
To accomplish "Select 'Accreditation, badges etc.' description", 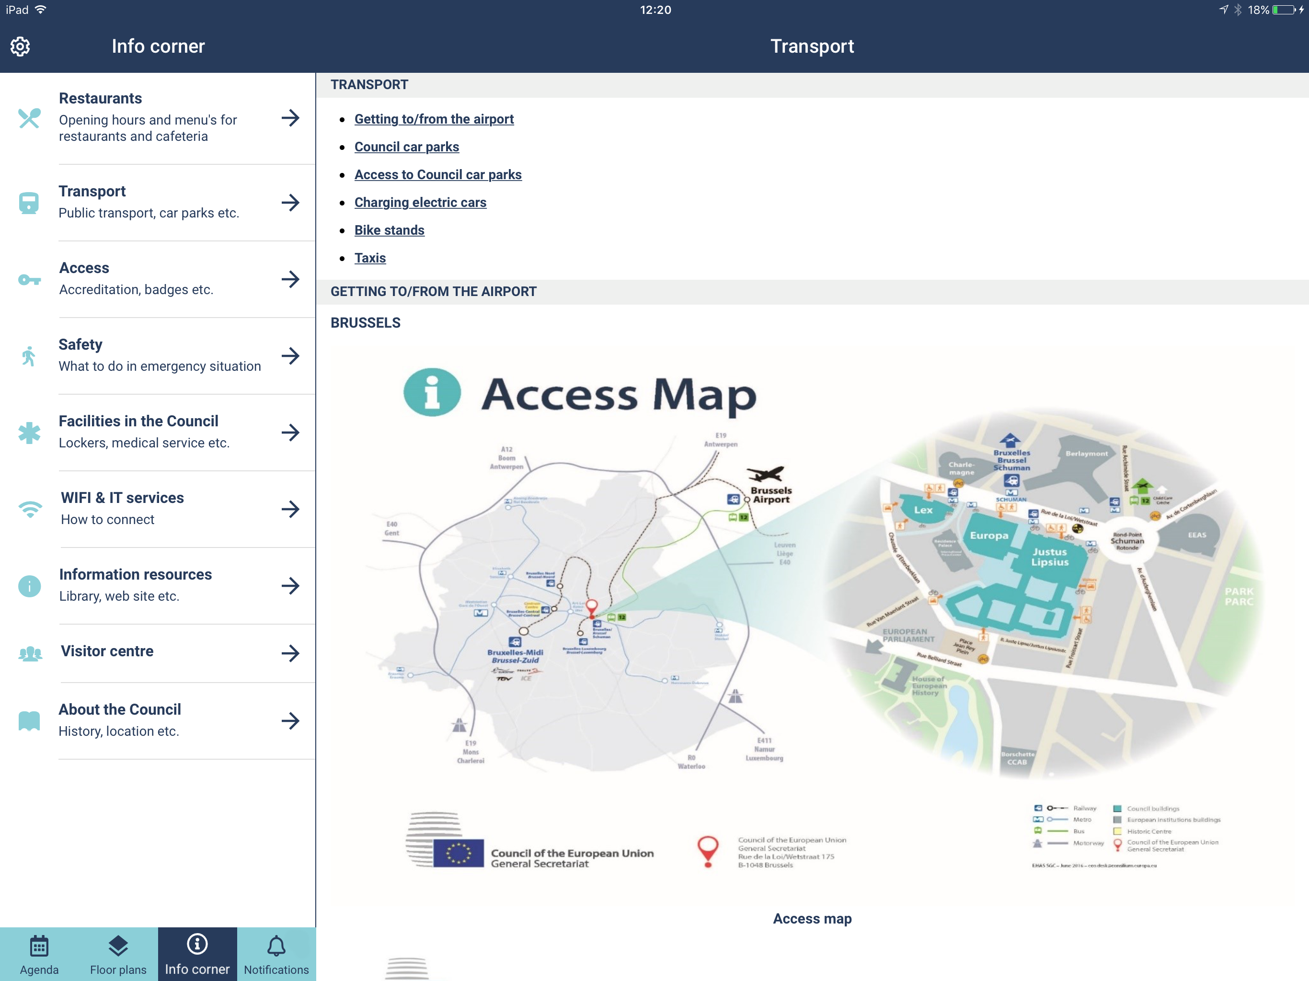I will pyautogui.click(x=136, y=289).
